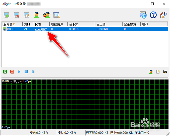Select the 0.0.0.0 server IP cell
Image resolution: width=170 pixels, height=136 pixels.
tap(11, 29)
